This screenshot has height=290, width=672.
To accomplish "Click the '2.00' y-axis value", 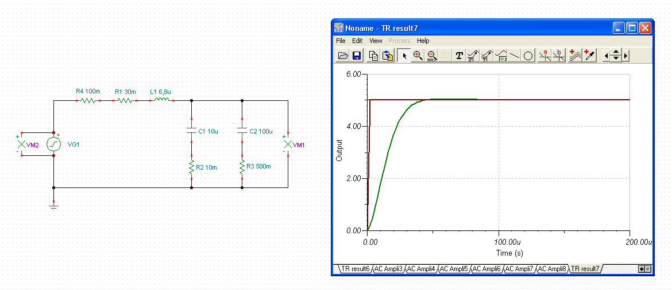I will point(354,178).
